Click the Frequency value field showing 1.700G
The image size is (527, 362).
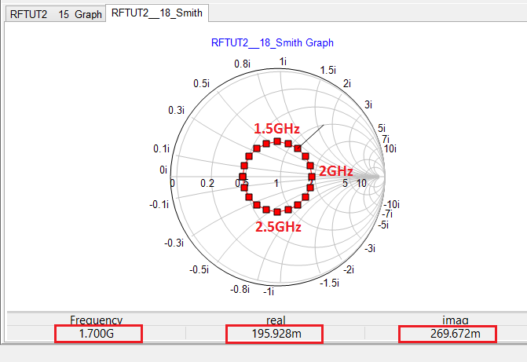pyautogui.click(x=98, y=334)
